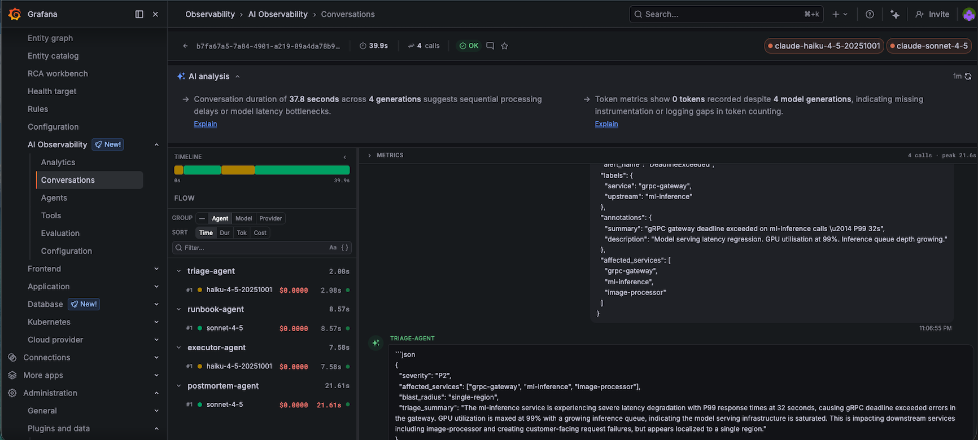Go back using the conversation arrow
Image resolution: width=978 pixels, height=440 pixels.
[x=185, y=46]
